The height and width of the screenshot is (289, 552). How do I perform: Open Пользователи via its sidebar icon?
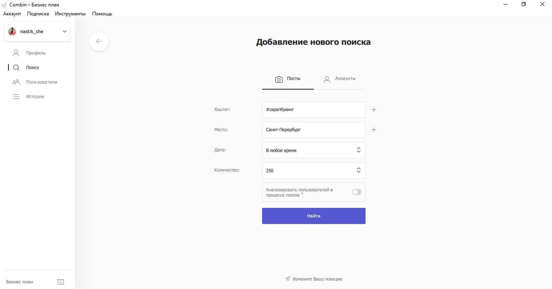(x=16, y=82)
